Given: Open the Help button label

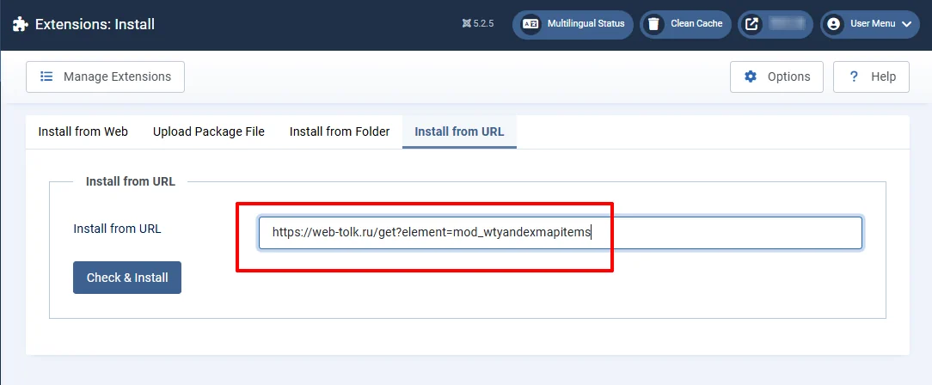Looking at the screenshot, I should tap(883, 76).
